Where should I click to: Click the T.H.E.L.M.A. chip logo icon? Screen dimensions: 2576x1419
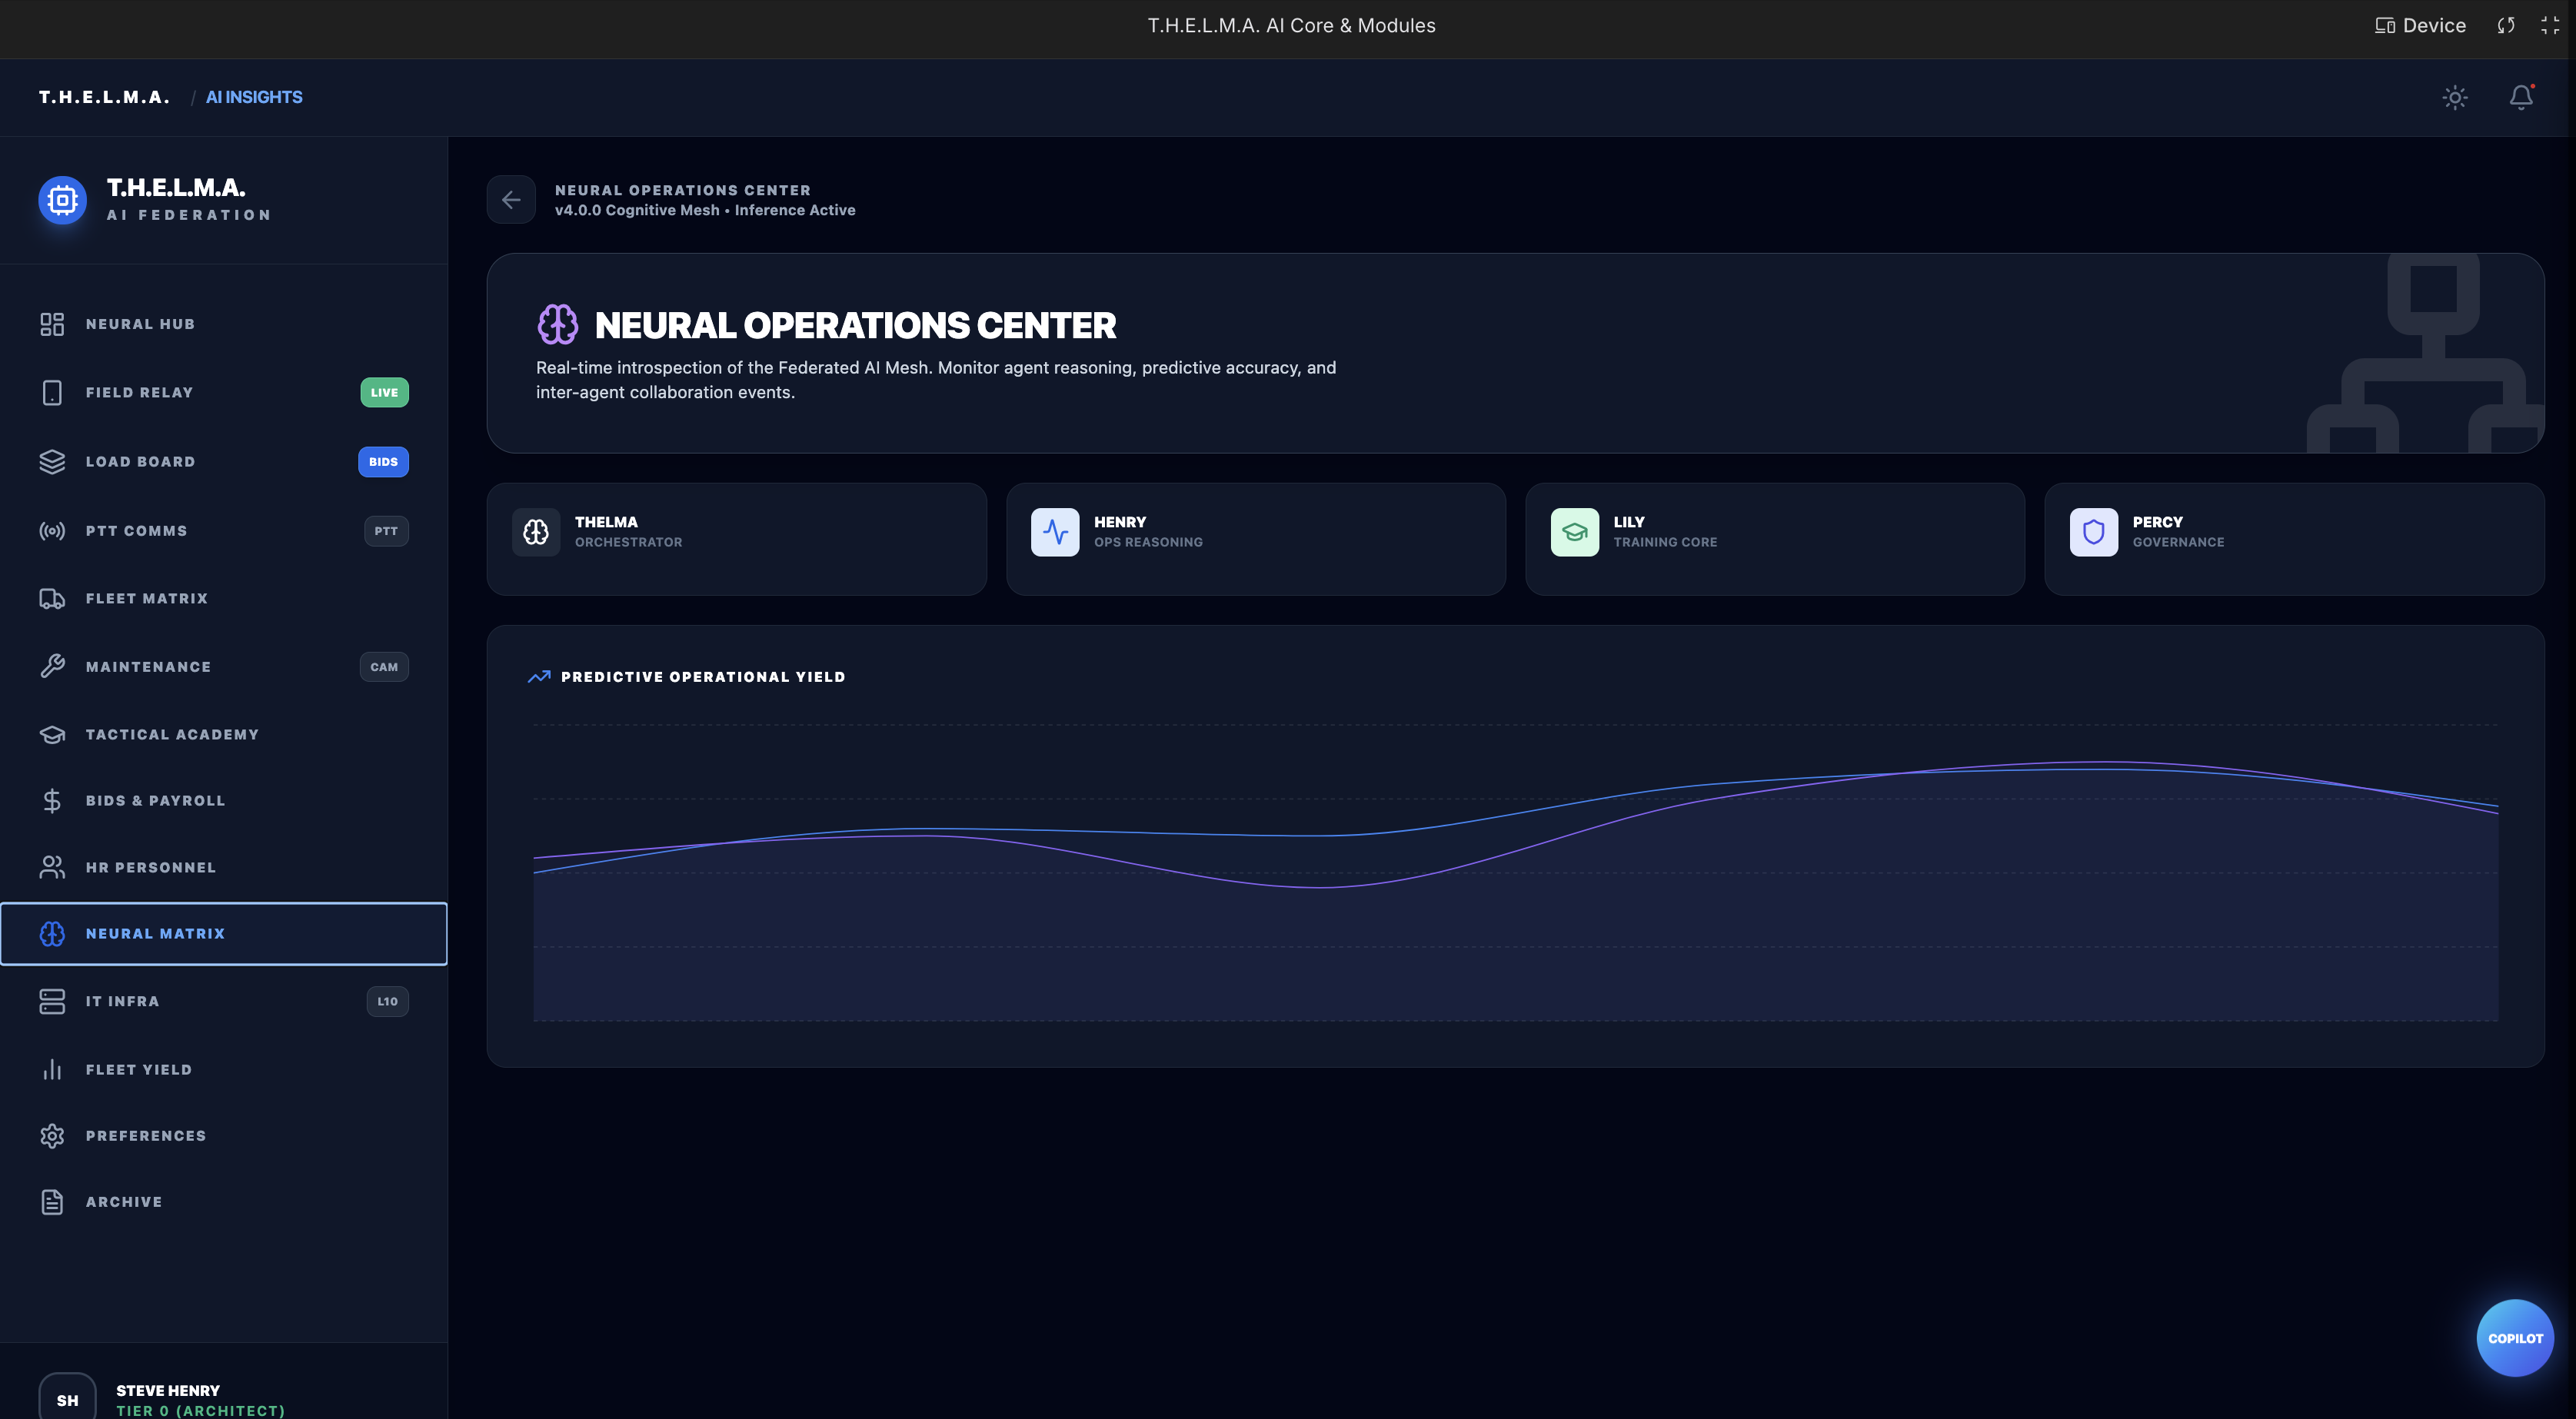[62, 200]
